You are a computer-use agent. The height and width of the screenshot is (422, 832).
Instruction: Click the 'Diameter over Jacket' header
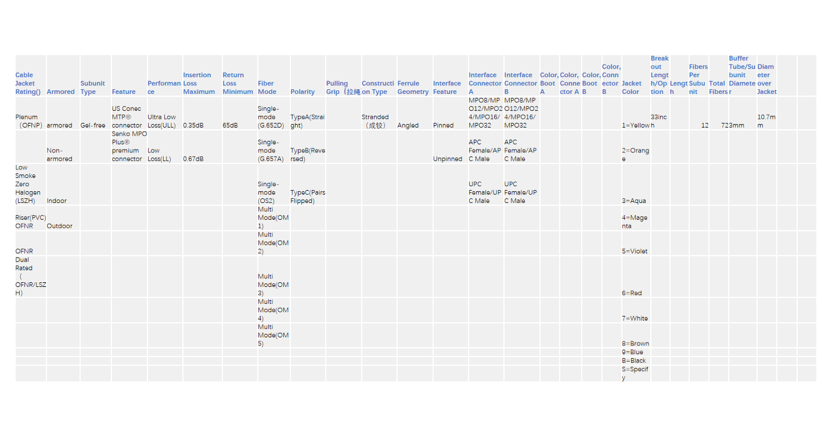point(766,75)
